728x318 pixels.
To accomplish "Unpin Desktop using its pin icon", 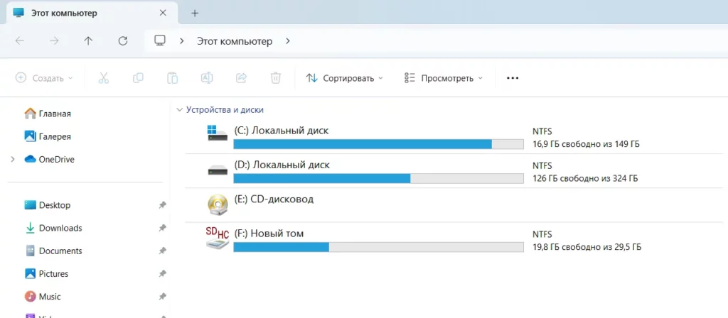I will [x=162, y=205].
